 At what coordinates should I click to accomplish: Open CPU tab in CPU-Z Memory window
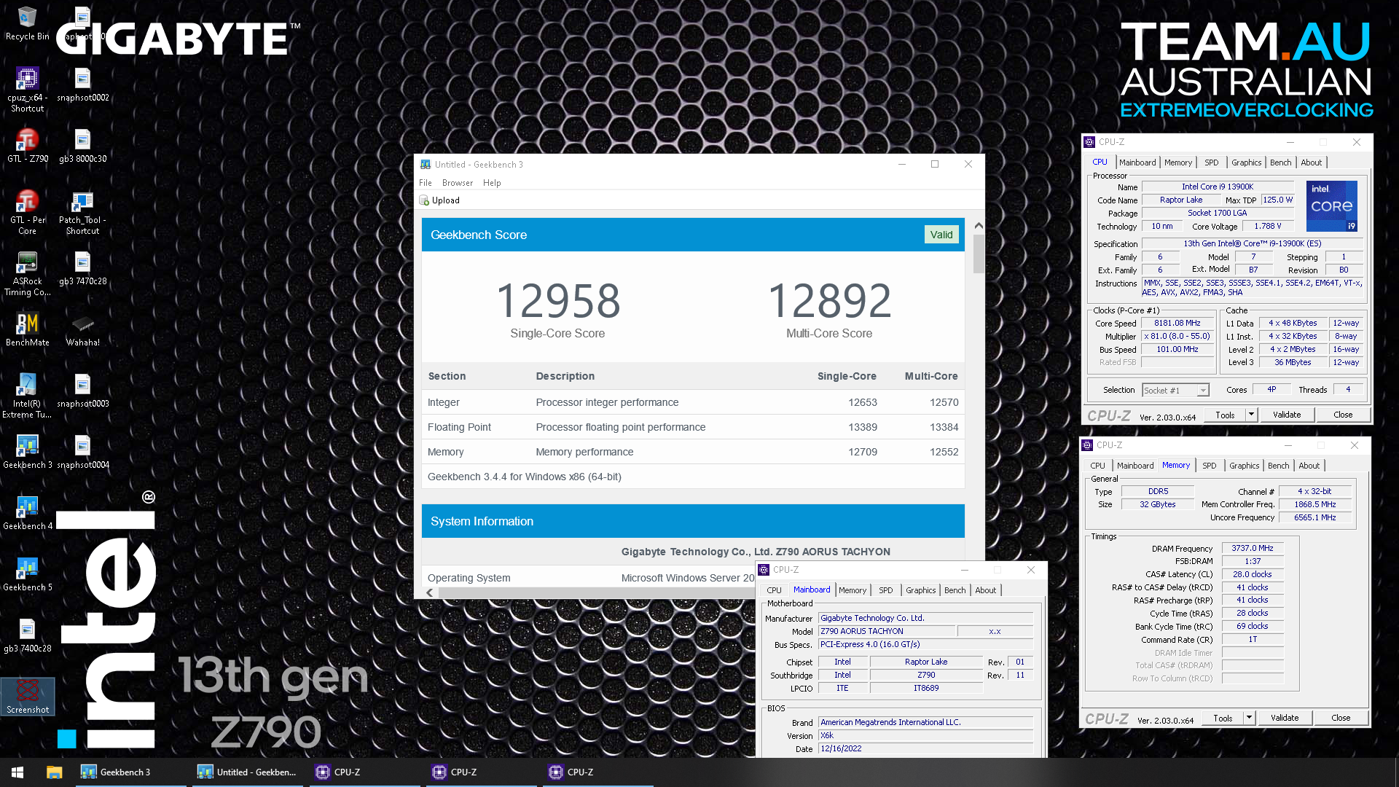tap(1097, 466)
